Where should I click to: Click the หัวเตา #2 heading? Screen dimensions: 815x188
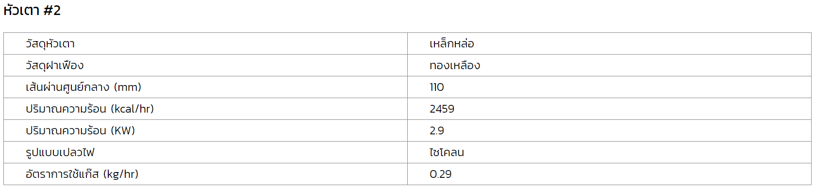(32, 10)
